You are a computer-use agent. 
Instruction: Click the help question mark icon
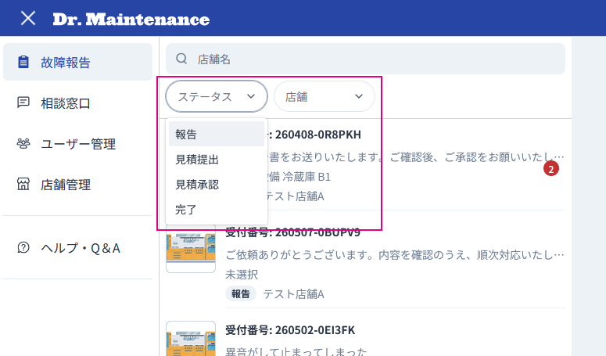[23, 247]
